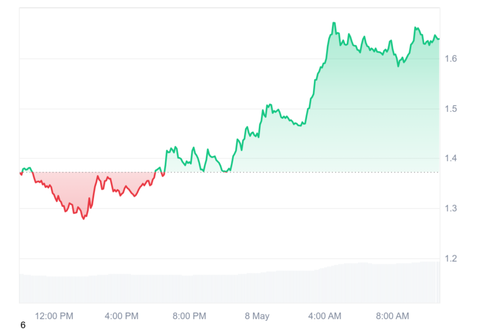Click the 8:00 PM time axis label
Viewport: 493px width, 329px height.
coord(189,316)
